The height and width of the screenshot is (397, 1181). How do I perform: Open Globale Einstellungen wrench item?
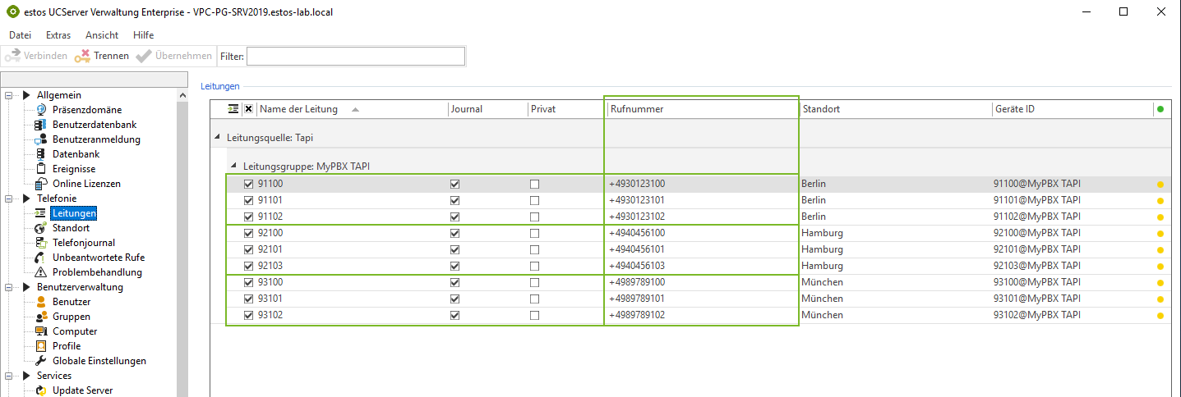40,361
